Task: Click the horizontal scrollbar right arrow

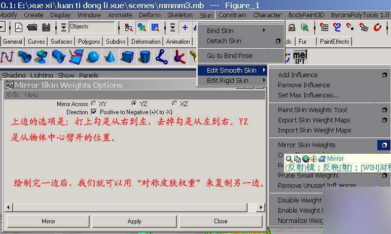Action: tap(261, 207)
